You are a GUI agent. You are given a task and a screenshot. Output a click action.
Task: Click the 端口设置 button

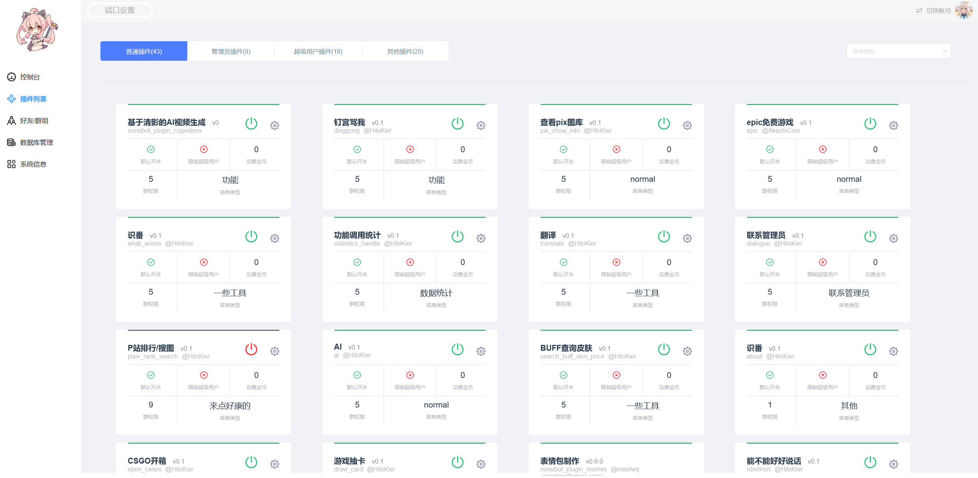coord(120,10)
